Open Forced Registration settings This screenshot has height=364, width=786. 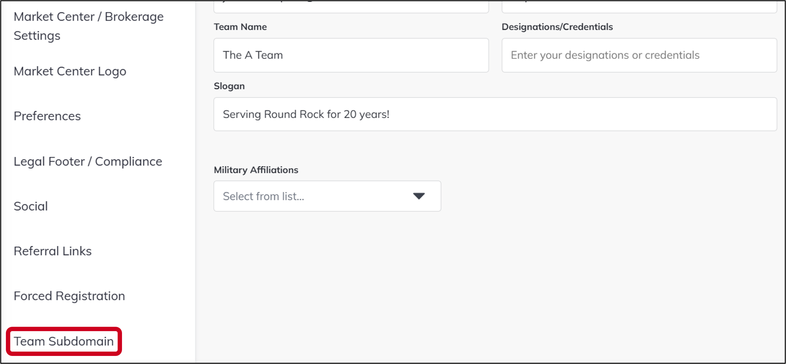(69, 296)
